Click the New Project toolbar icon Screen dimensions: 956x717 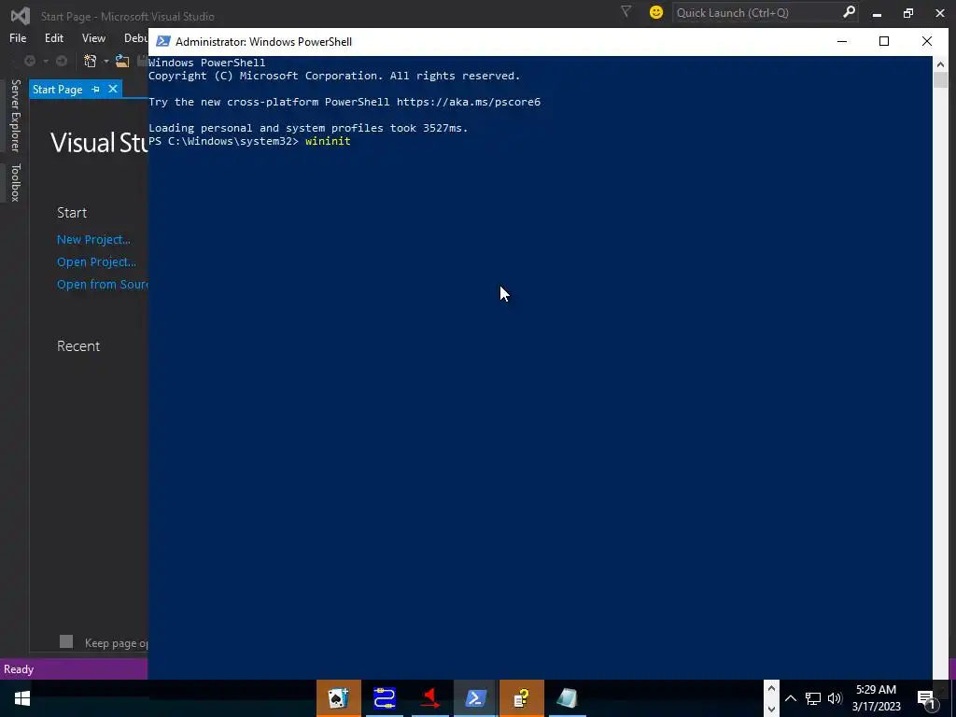pos(91,61)
